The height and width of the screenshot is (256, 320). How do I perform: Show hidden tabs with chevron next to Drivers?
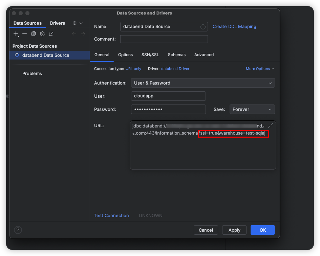[81, 23]
